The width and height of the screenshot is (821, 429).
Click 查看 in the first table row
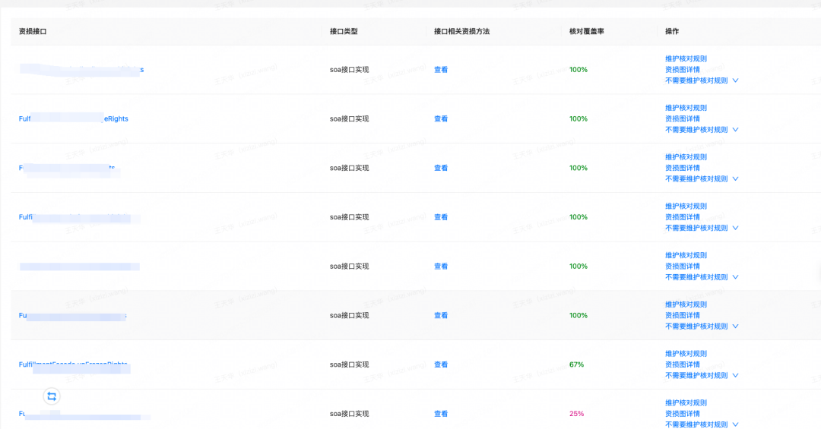point(441,70)
